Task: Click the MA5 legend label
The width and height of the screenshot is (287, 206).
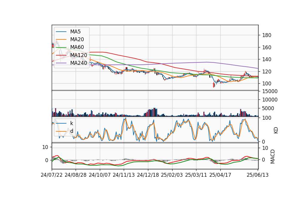Action: point(75,32)
